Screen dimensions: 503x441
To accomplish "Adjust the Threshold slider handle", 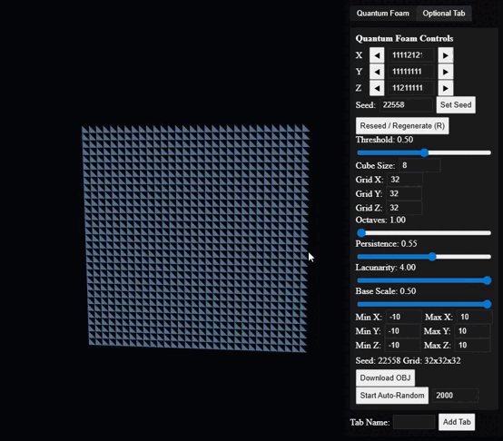I will (x=424, y=152).
